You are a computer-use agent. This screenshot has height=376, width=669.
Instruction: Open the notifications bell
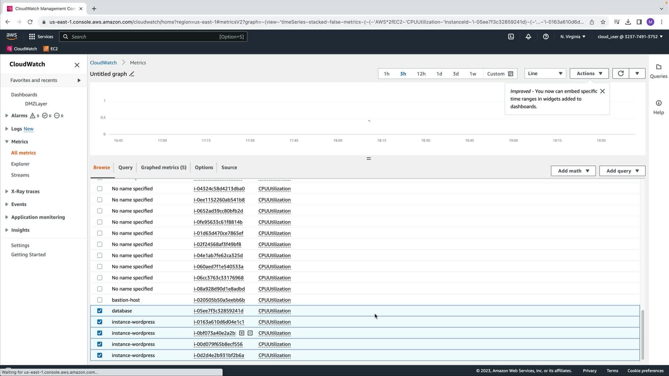528,37
